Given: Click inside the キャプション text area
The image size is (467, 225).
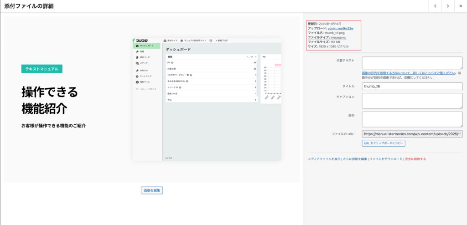Looking at the screenshot, I should tap(412, 101).
